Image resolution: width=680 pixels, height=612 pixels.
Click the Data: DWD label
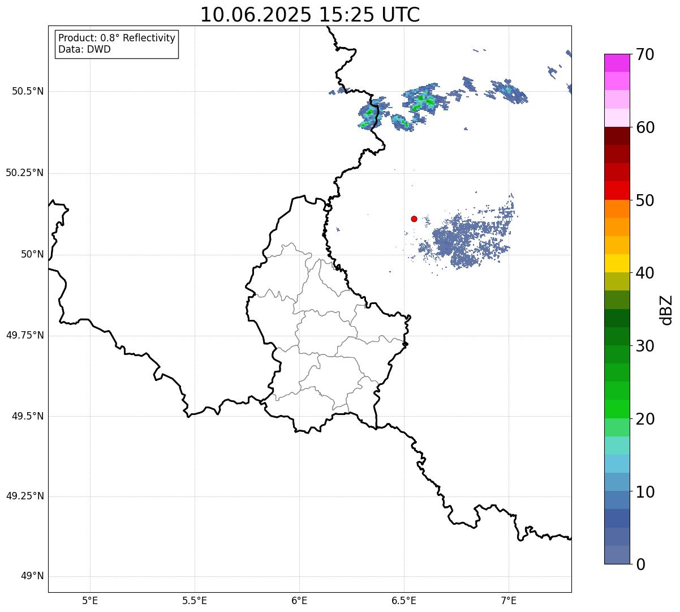click(84, 49)
